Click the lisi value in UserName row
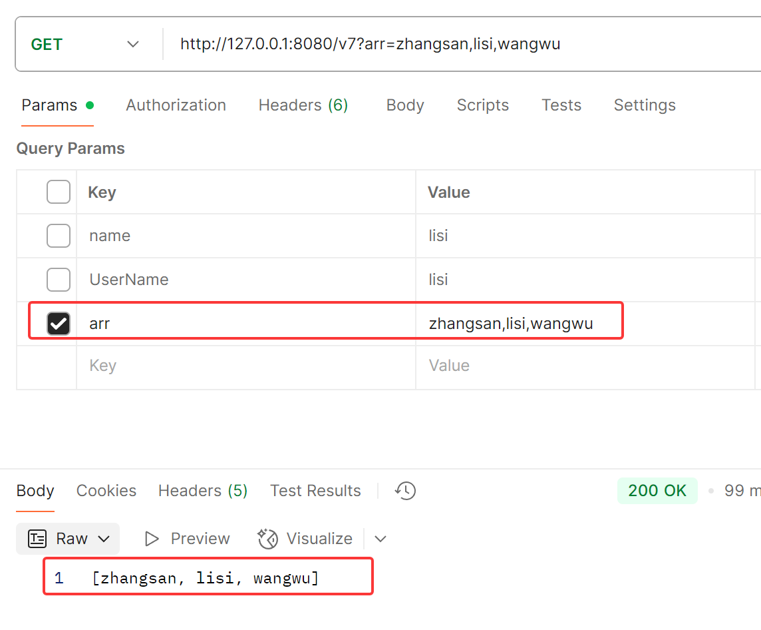The width and height of the screenshot is (761, 630). coord(585,279)
